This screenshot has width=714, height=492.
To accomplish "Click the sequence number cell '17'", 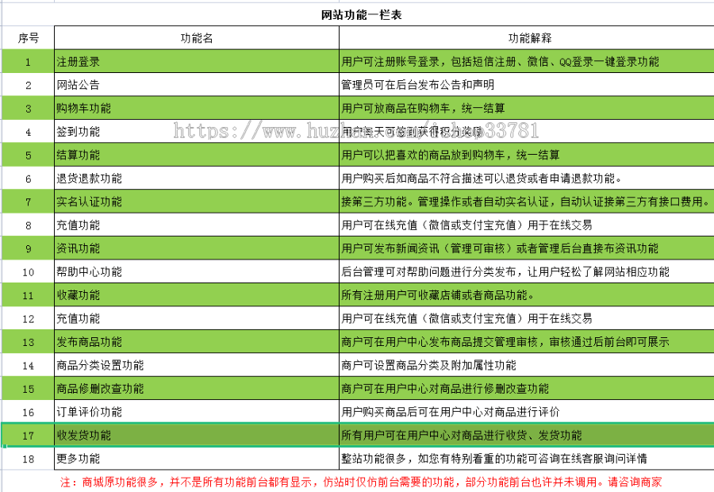I will coord(29,436).
